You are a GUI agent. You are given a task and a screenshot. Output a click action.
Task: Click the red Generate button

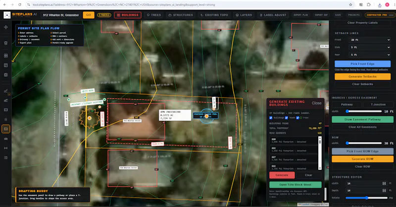click(282, 175)
